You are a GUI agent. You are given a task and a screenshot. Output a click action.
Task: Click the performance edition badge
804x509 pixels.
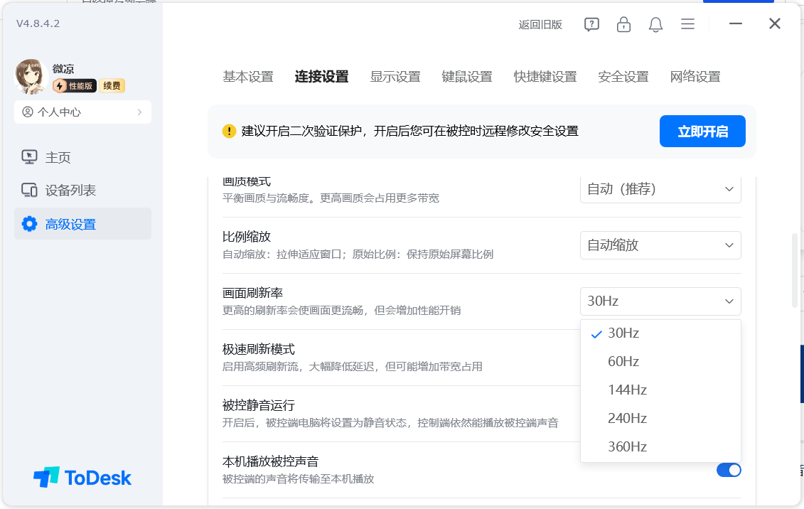[x=74, y=86]
